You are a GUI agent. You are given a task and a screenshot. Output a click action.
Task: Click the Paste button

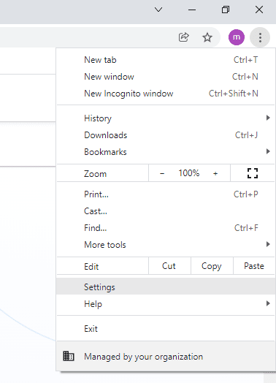pyautogui.click(x=254, y=266)
